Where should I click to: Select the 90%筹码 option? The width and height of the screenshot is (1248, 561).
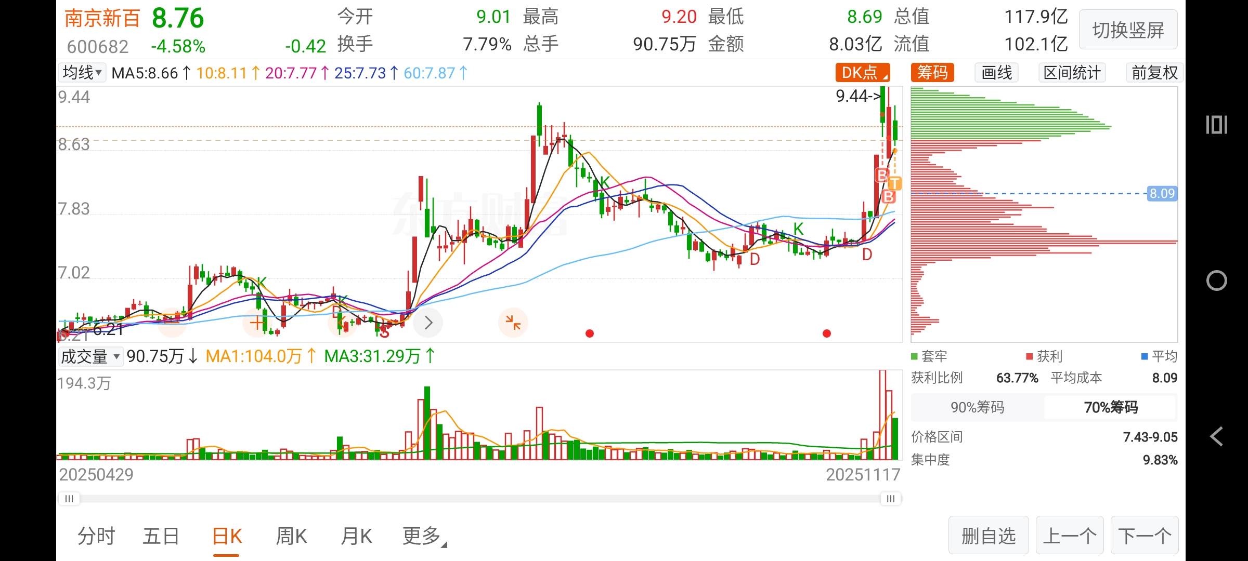click(977, 407)
